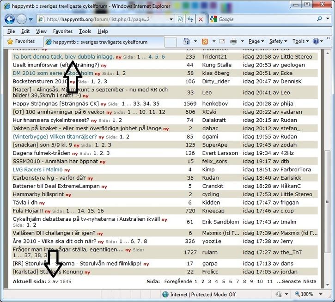Click the Refresh page icon
This screenshot has height=302, width=335.
(190, 19)
